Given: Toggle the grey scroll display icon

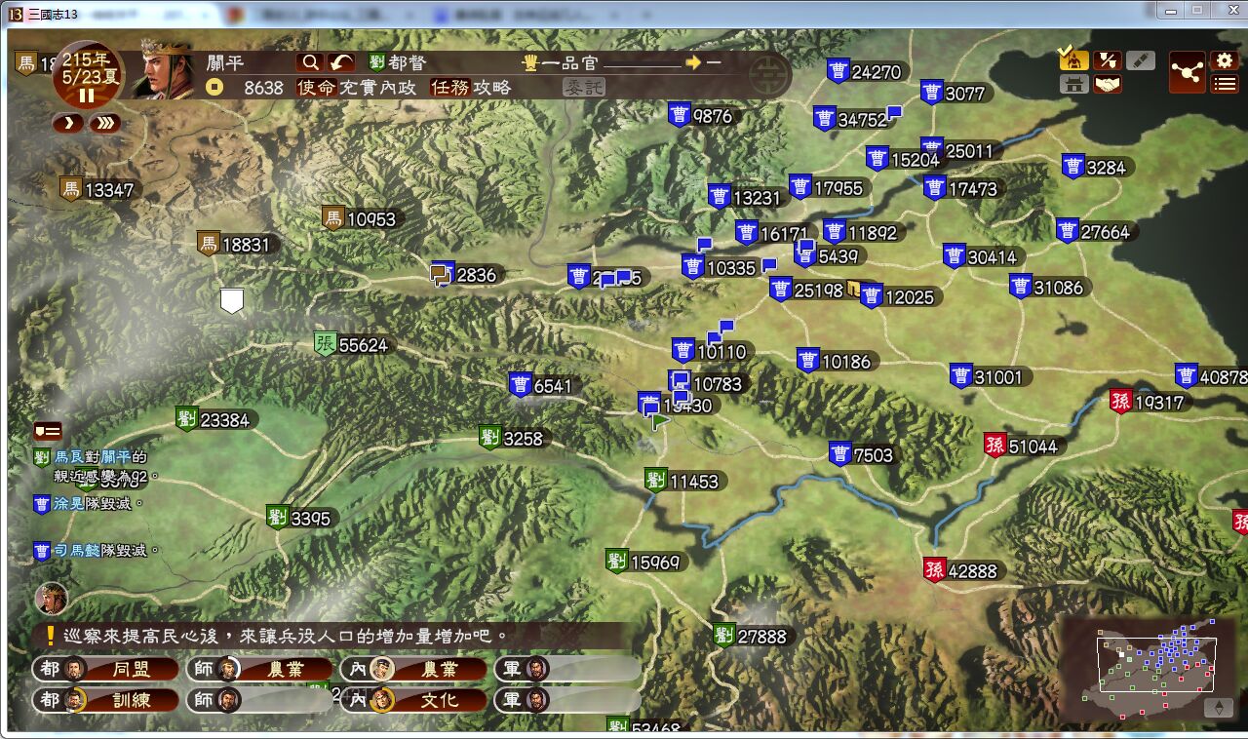Looking at the screenshot, I should coord(1140,59).
